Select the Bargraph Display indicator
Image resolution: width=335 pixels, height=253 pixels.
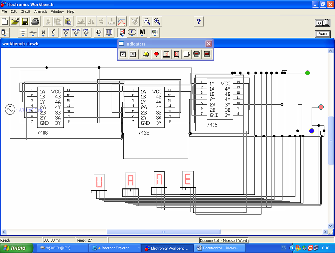[197, 54]
